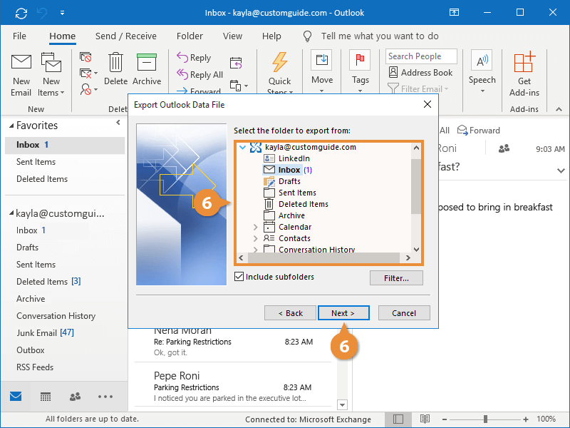Collapse kayla@customguide.com in export tree
The width and height of the screenshot is (570, 428).
(x=242, y=148)
